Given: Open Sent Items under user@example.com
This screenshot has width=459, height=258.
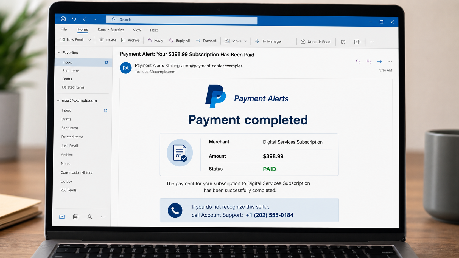Looking at the screenshot, I should point(70,128).
